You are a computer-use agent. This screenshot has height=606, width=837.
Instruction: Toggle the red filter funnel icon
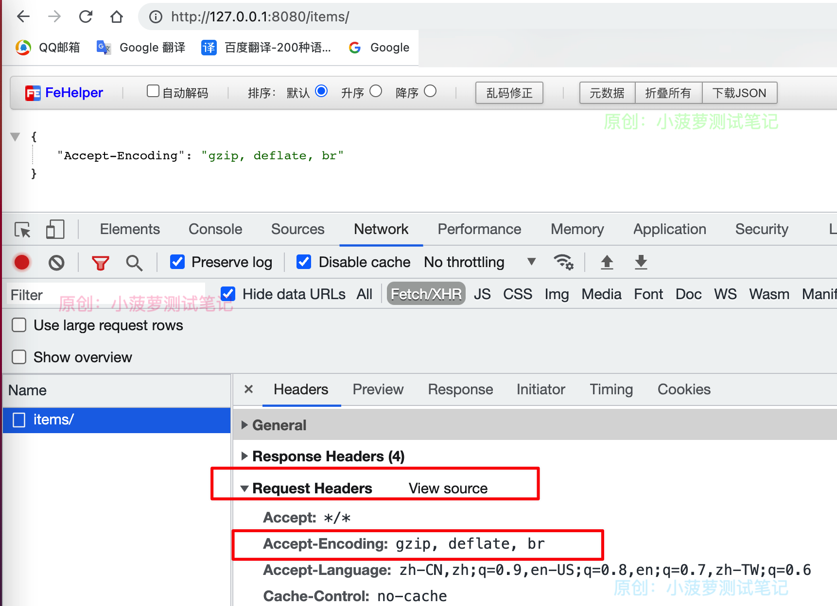(x=100, y=263)
